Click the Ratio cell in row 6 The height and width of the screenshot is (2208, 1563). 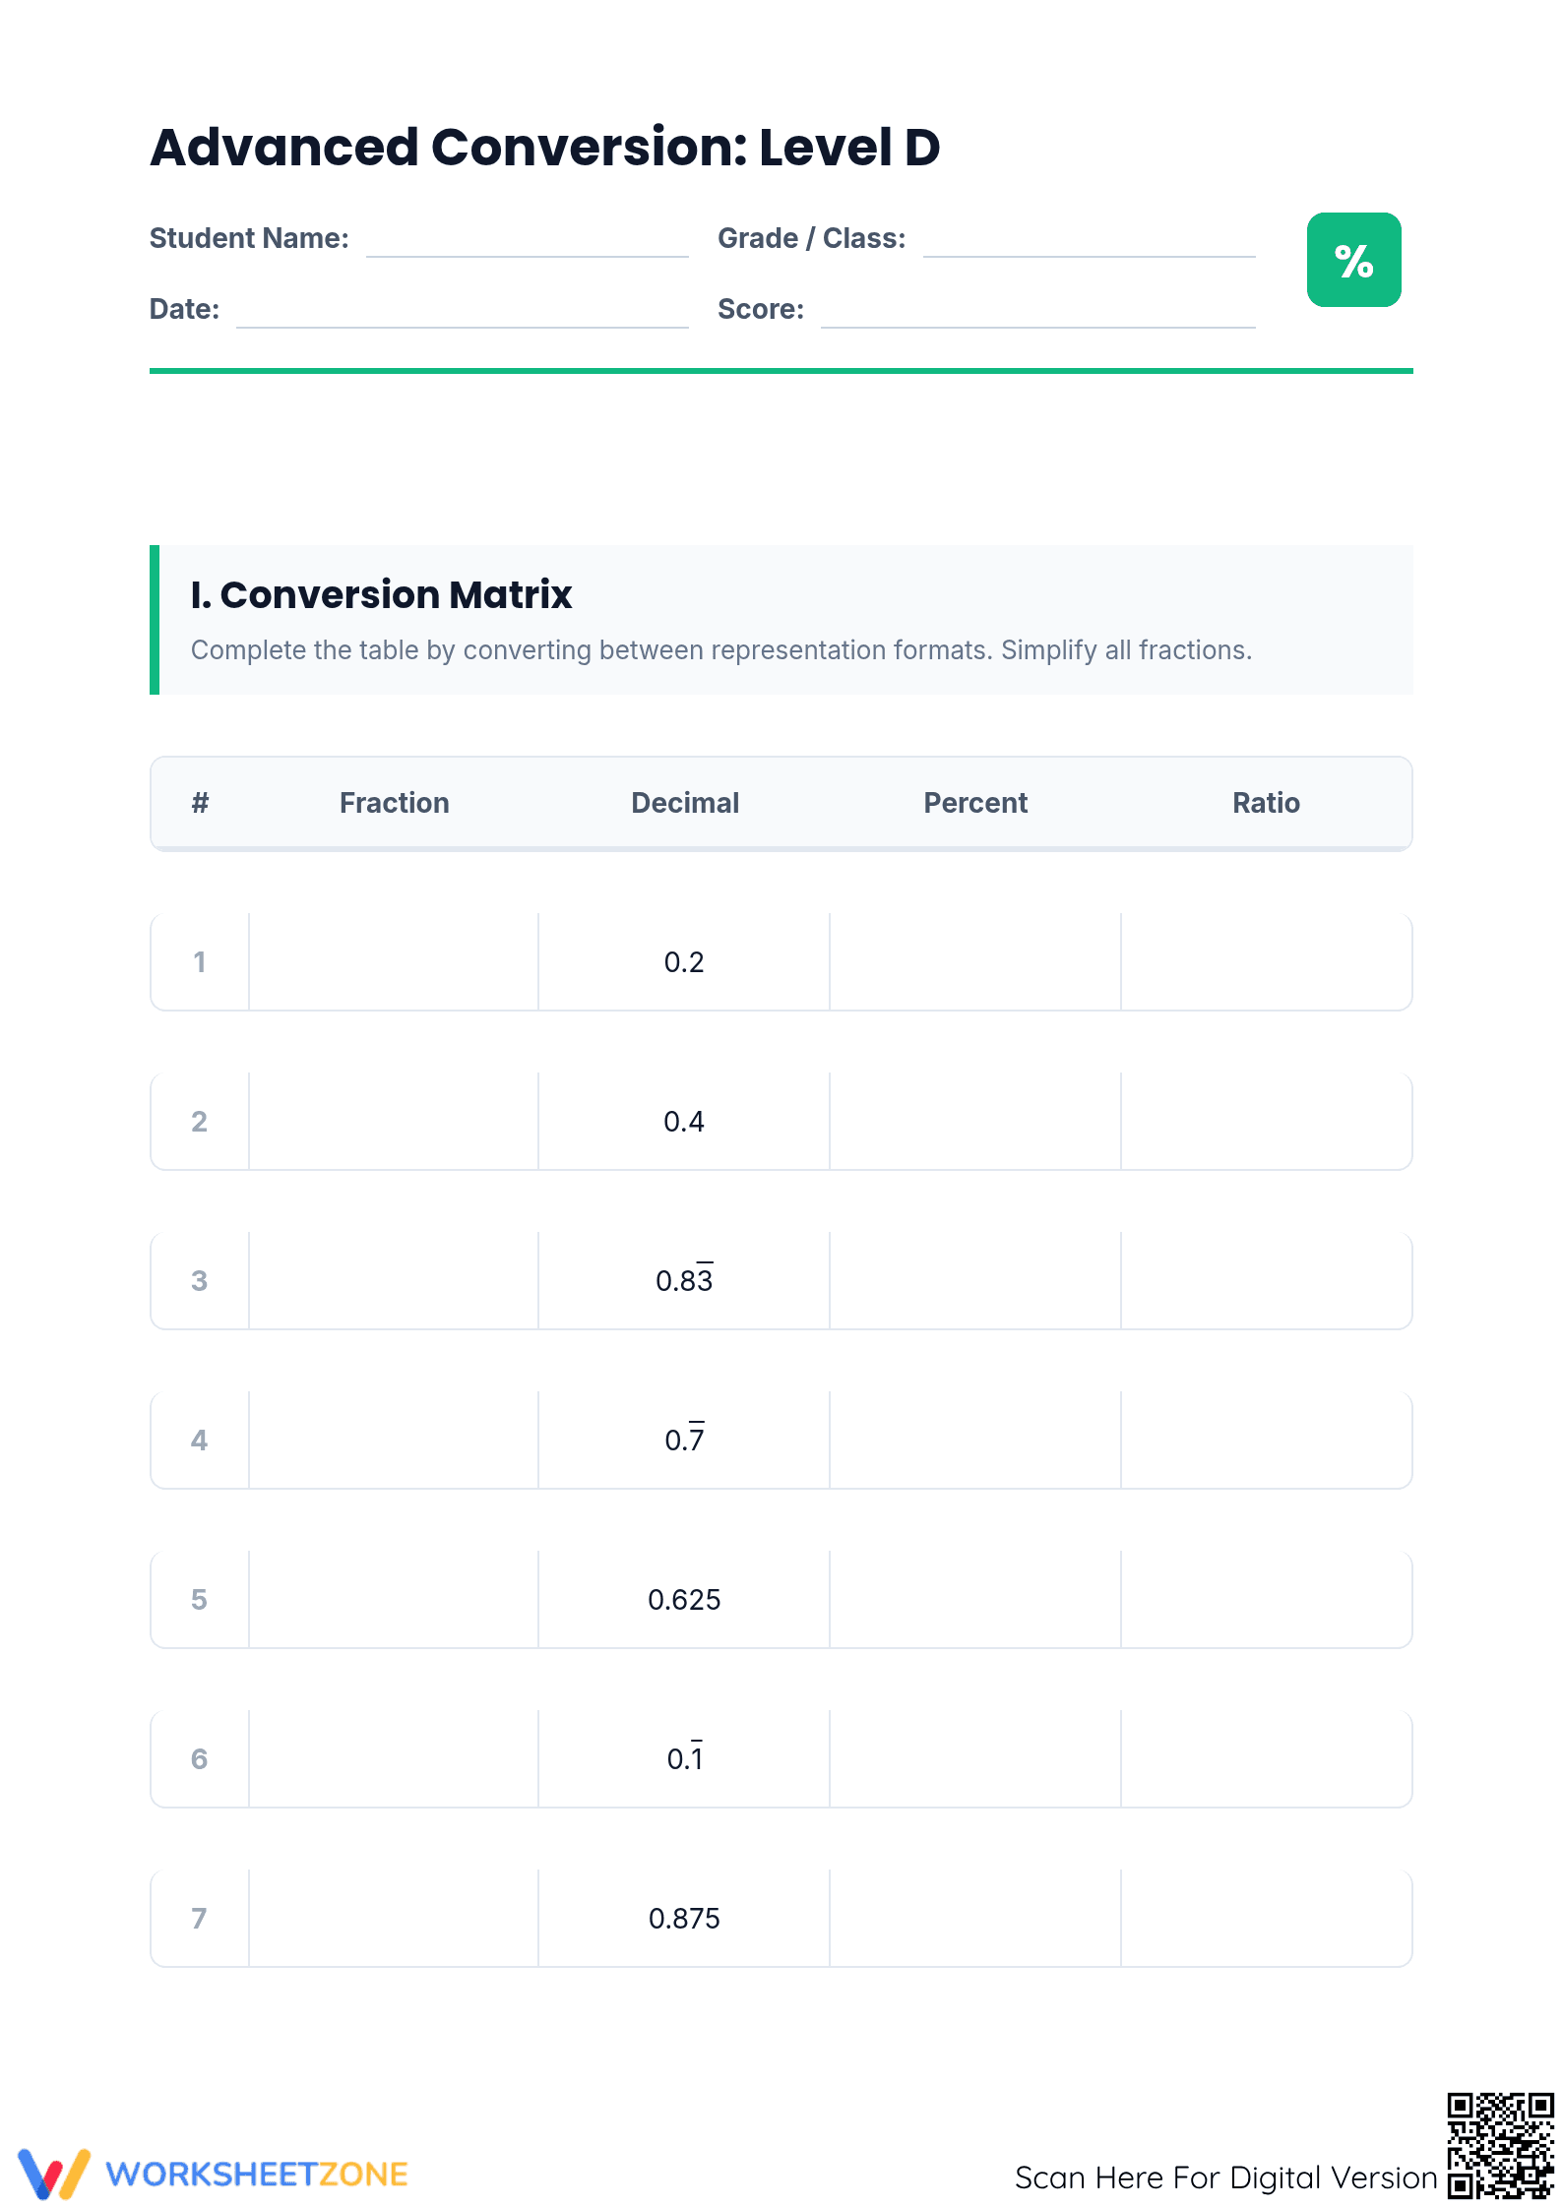pos(1266,1759)
